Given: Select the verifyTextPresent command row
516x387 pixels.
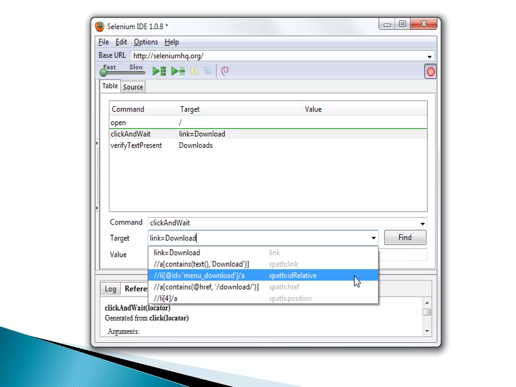Looking at the screenshot, I should point(136,145).
